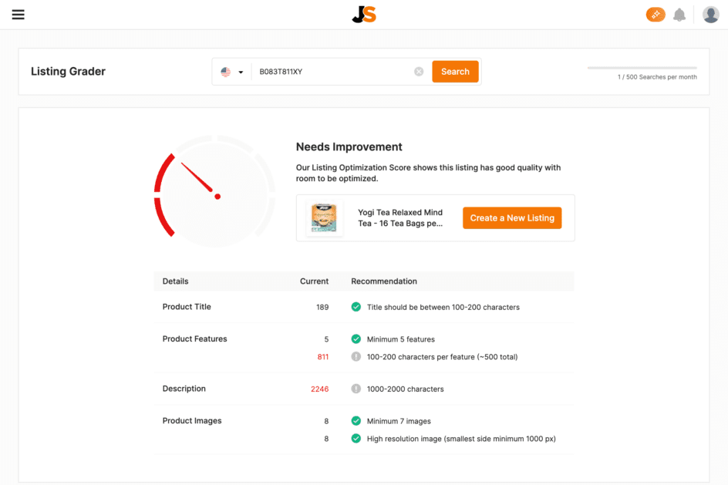Clear the ASIN search field
Image resolution: width=728 pixels, height=485 pixels.
tap(419, 72)
